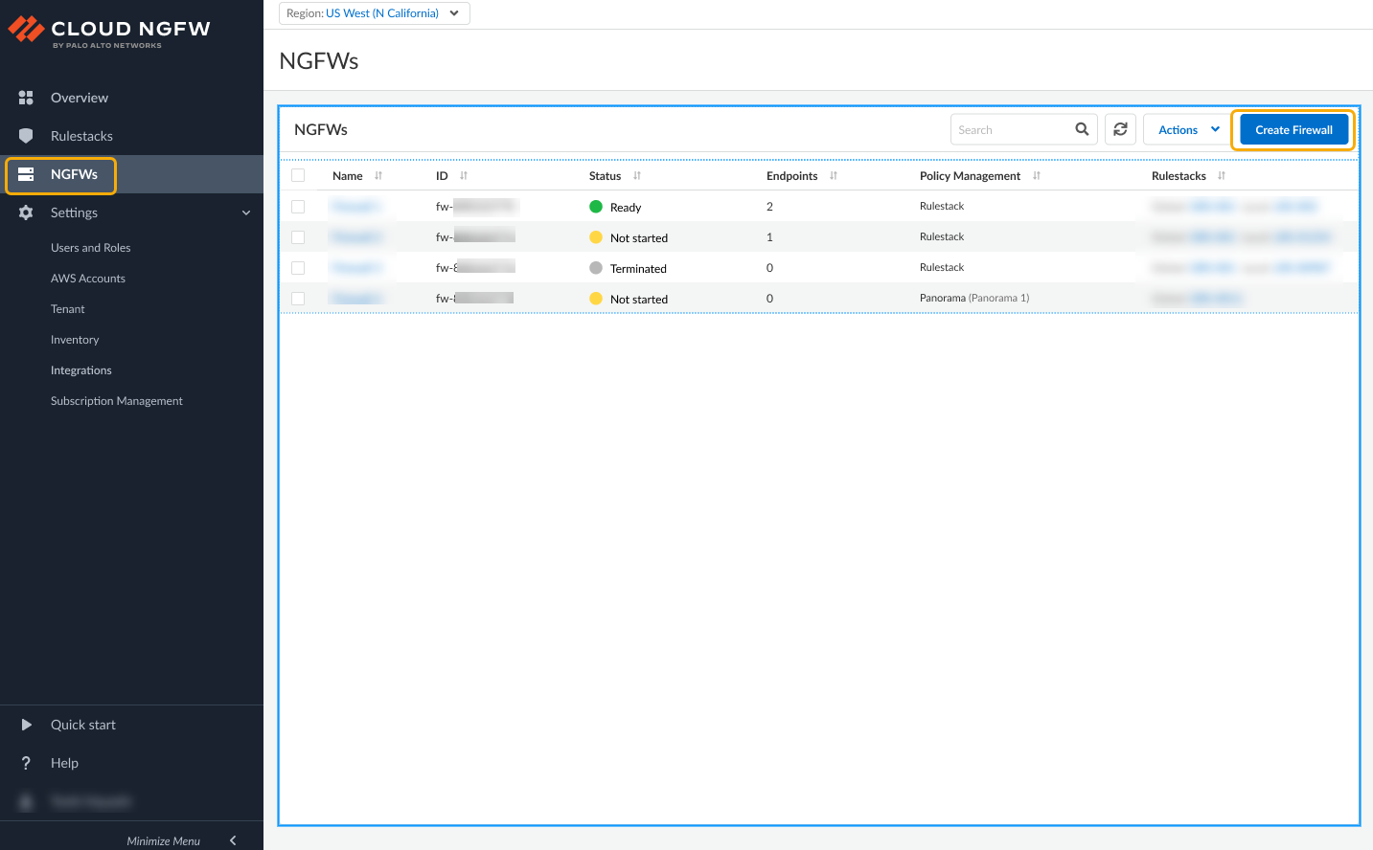Image resolution: width=1373 pixels, height=850 pixels.
Task: Open the NGFWs sidebar menu item
Action: [x=74, y=174]
